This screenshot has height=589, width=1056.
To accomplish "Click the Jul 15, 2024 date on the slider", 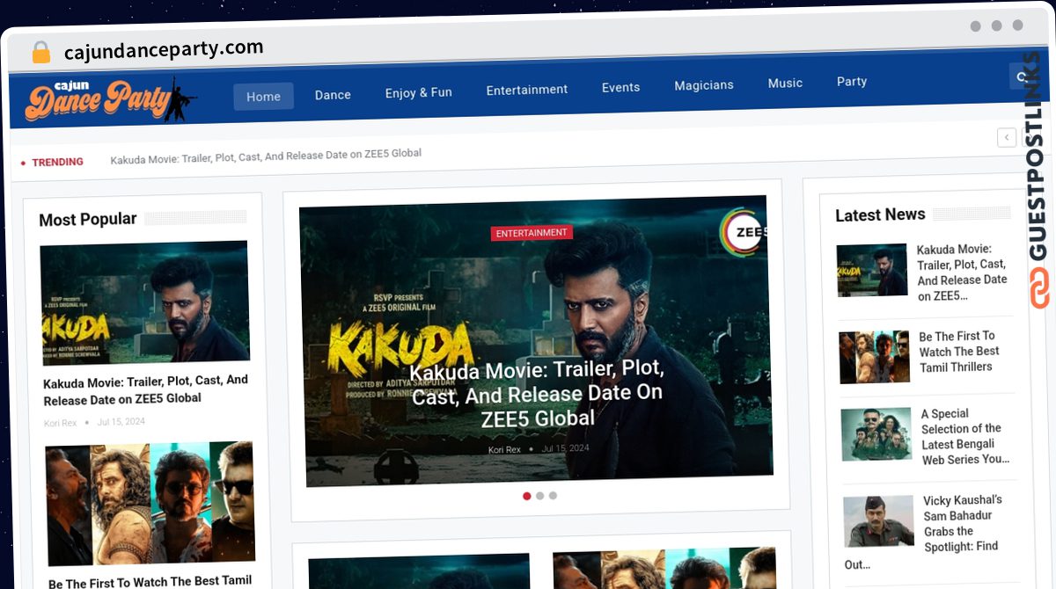I will pyautogui.click(x=566, y=449).
